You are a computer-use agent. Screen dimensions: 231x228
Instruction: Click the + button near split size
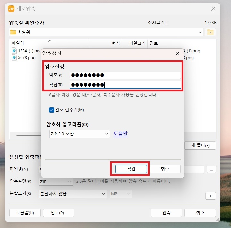click(x=210, y=196)
